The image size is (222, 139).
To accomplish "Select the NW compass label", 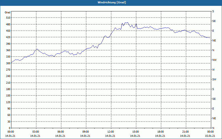I will 215,60.
